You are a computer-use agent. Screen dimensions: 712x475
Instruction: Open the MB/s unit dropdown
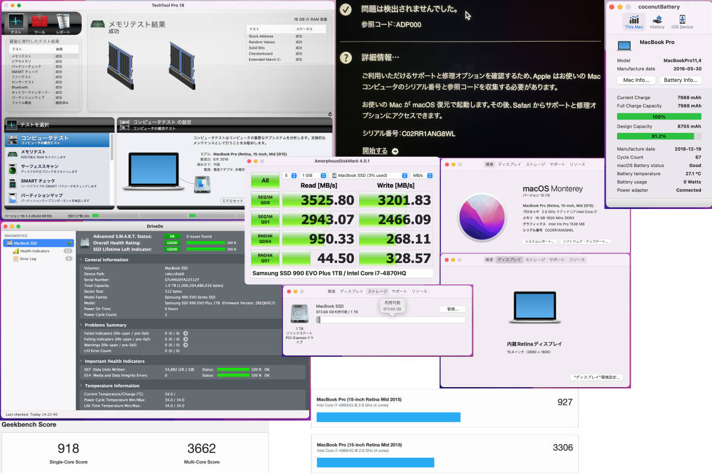click(x=422, y=176)
